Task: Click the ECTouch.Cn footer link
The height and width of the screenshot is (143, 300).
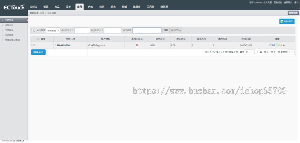Action: point(18,141)
